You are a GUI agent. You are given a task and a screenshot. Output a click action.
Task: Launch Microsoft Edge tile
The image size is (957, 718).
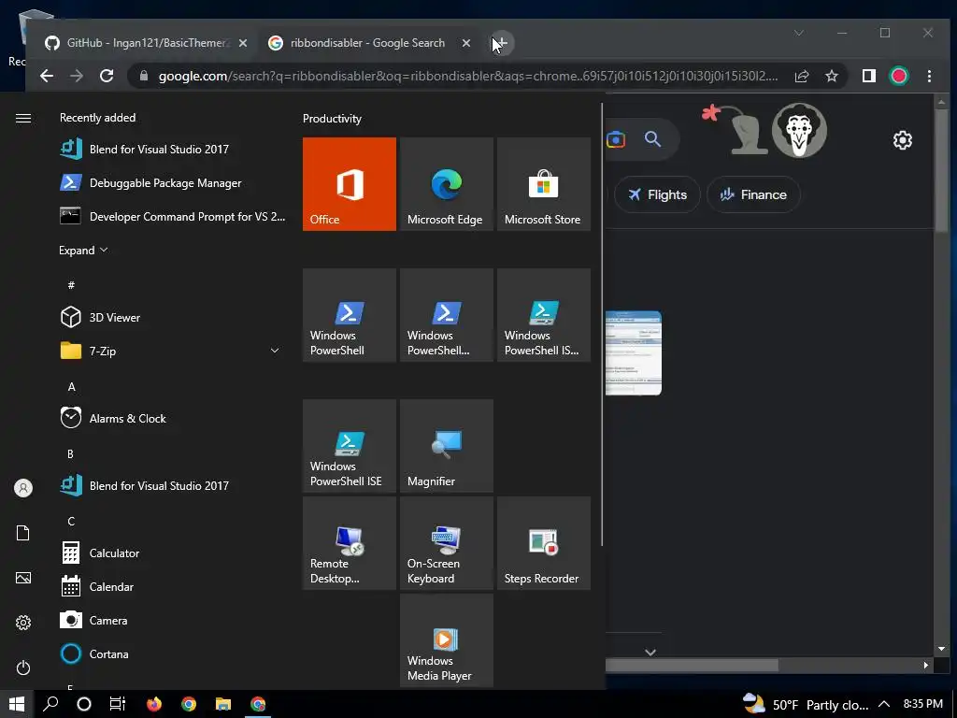(446, 184)
